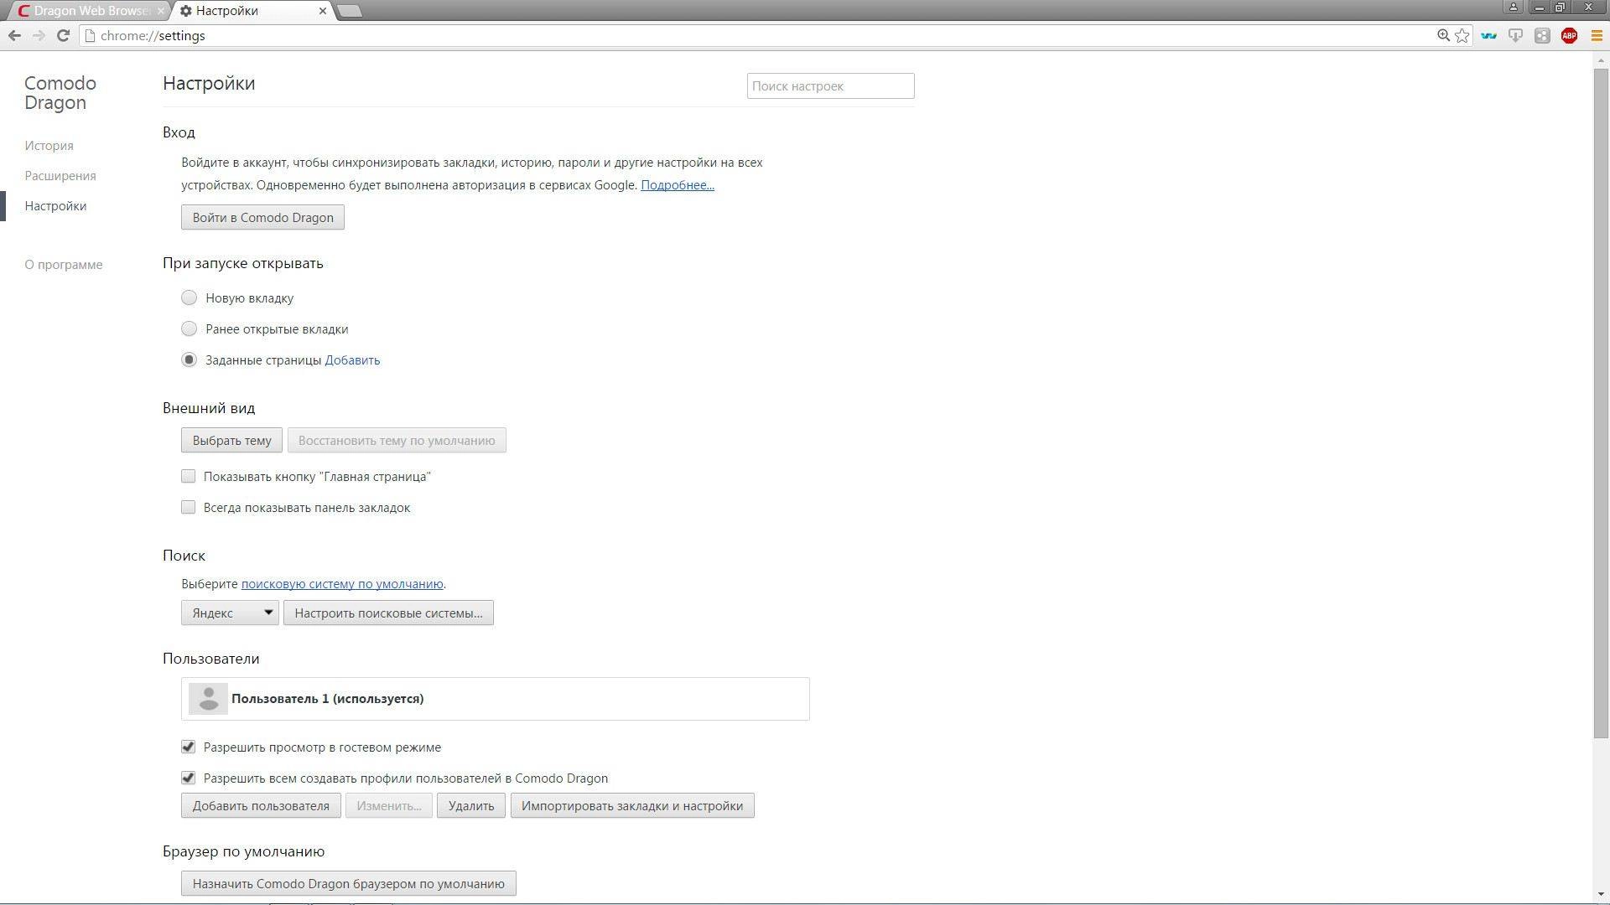1610x905 pixels.
Task: Click the Поиск настроек search field
Action: (x=830, y=85)
